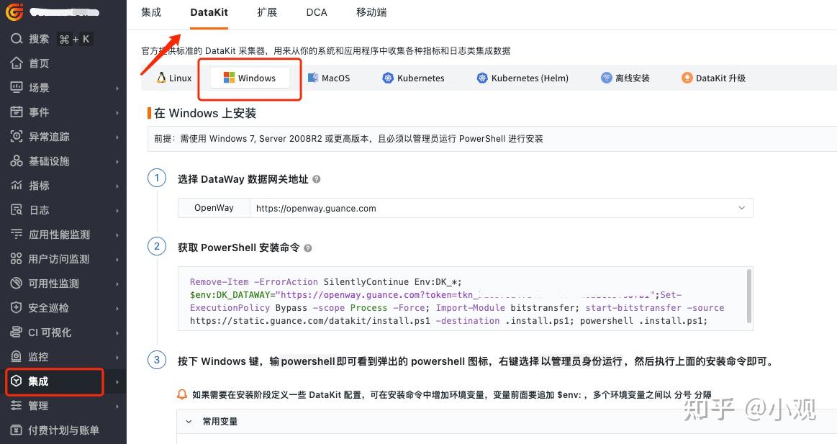Expand the 管理 submenu arrow
The height and width of the screenshot is (444, 837).
pos(117,406)
